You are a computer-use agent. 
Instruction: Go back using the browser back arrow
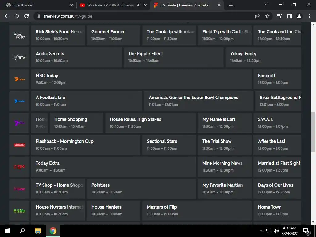(7, 16)
